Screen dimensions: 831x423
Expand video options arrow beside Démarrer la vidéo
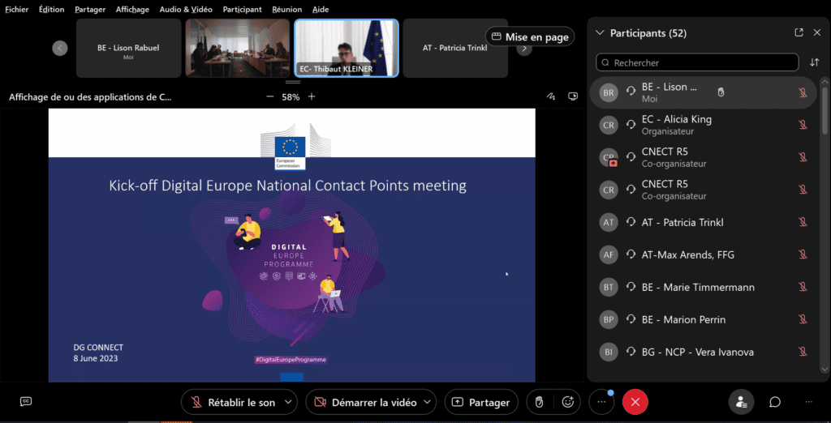click(428, 402)
